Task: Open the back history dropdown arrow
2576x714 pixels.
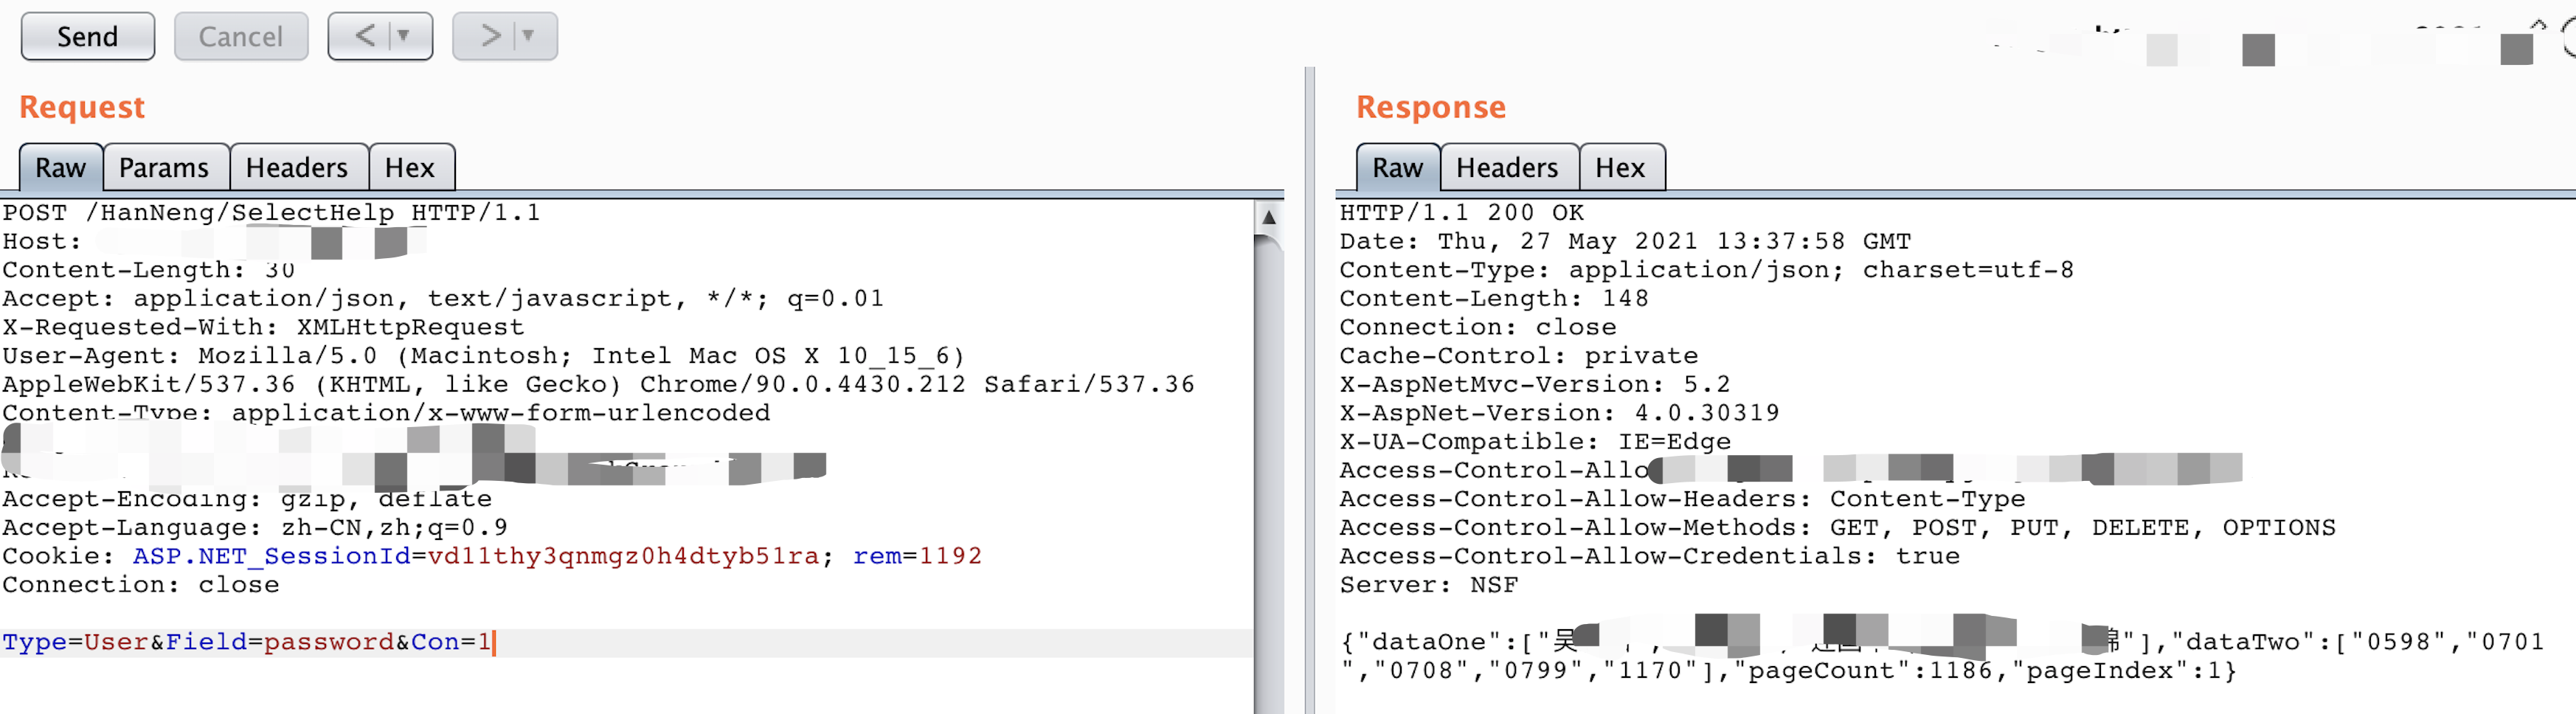Action: pyautogui.click(x=404, y=37)
